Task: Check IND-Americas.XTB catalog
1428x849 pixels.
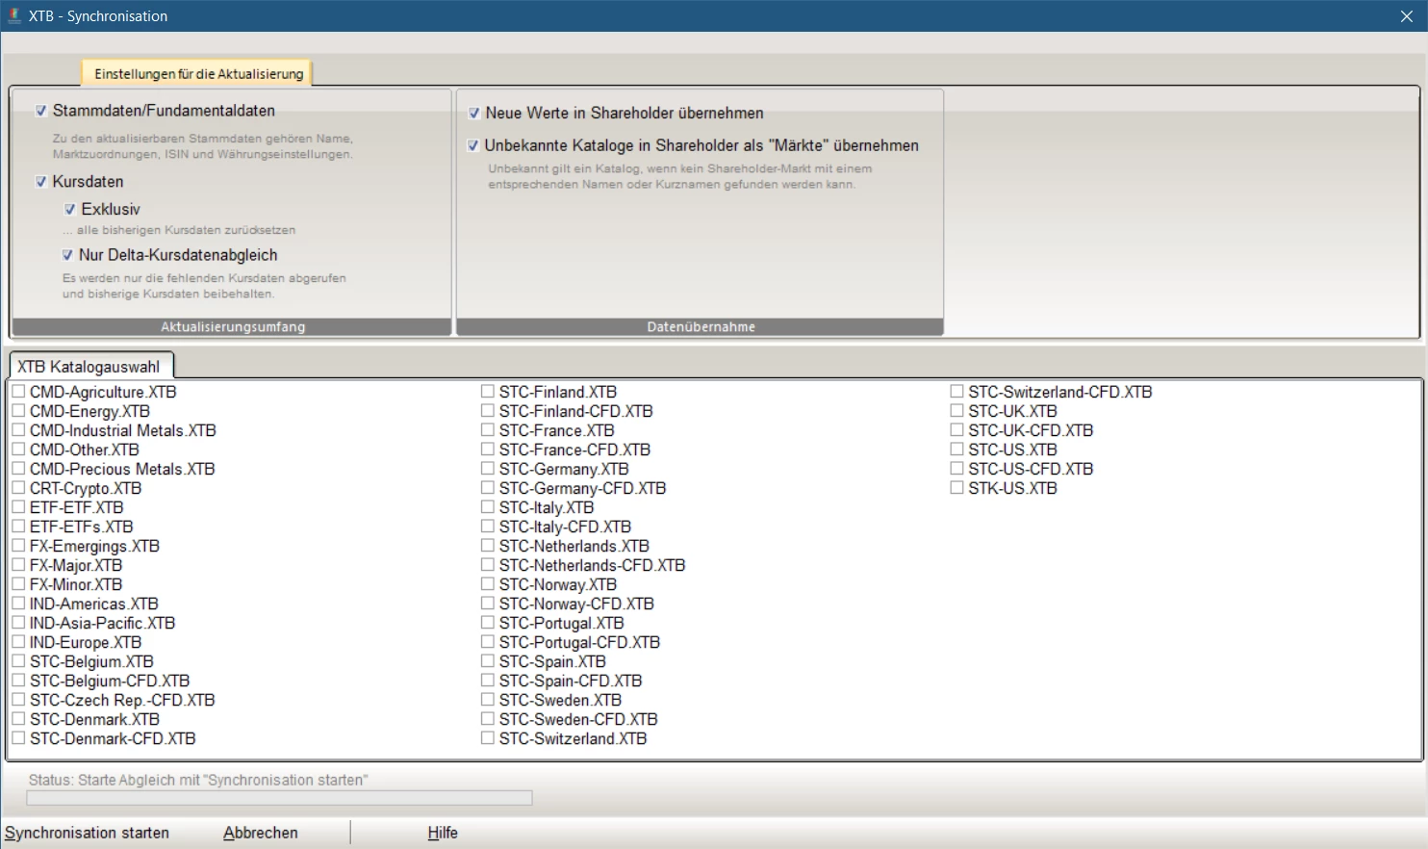Action: point(18,604)
